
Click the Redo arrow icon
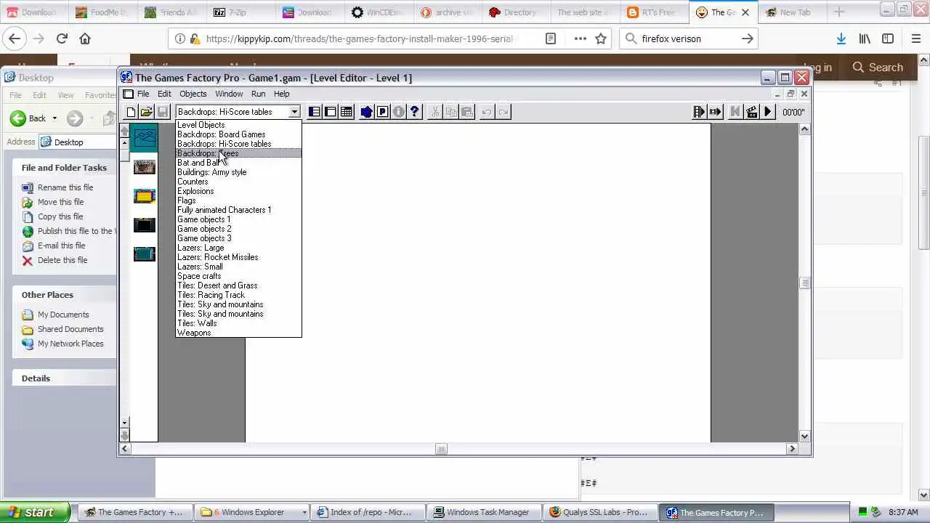(503, 112)
